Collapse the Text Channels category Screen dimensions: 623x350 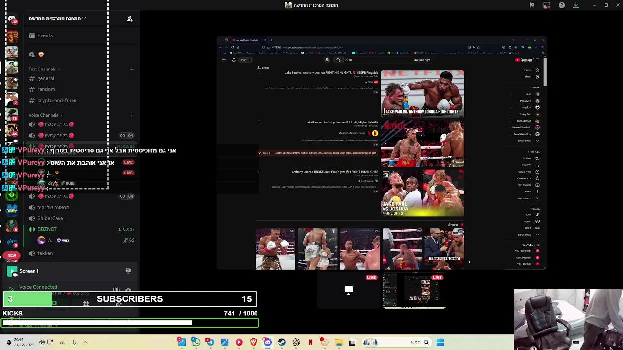(44, 69)
